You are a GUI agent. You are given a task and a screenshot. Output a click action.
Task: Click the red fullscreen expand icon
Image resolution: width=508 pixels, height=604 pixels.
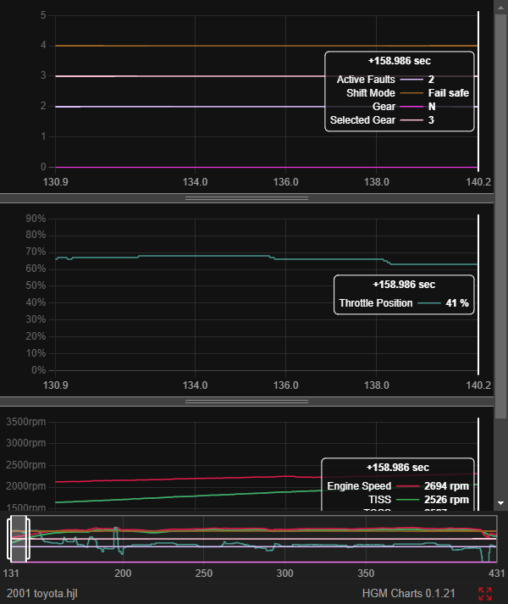click(485, 594)
